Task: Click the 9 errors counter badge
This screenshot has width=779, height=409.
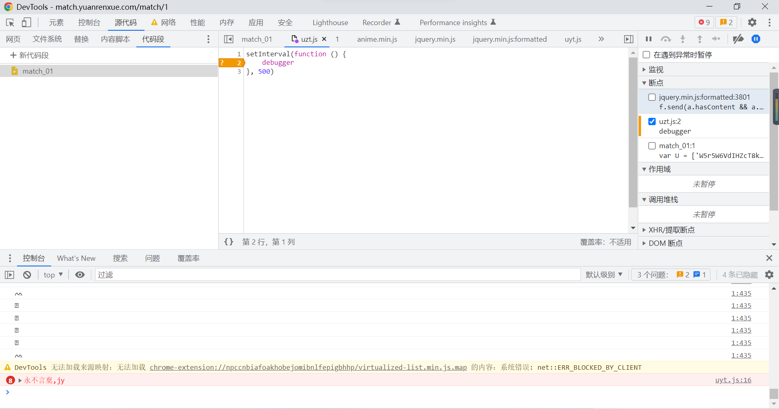Action: 704,23
